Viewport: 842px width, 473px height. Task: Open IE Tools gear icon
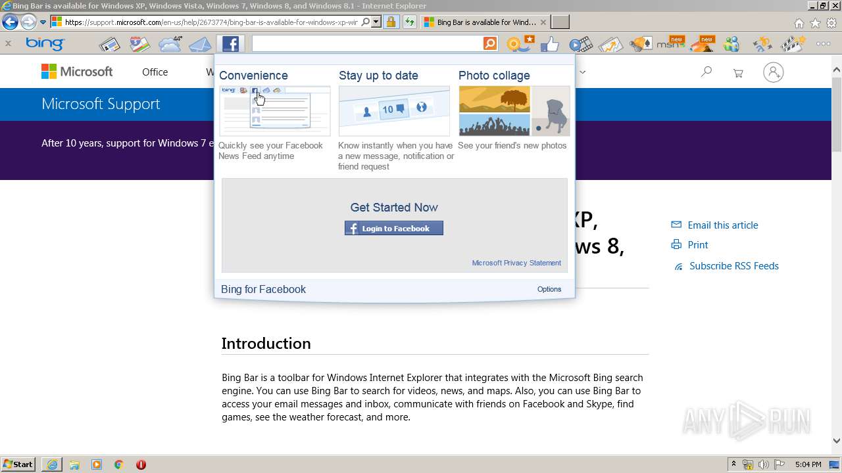(x=831, y=23)
